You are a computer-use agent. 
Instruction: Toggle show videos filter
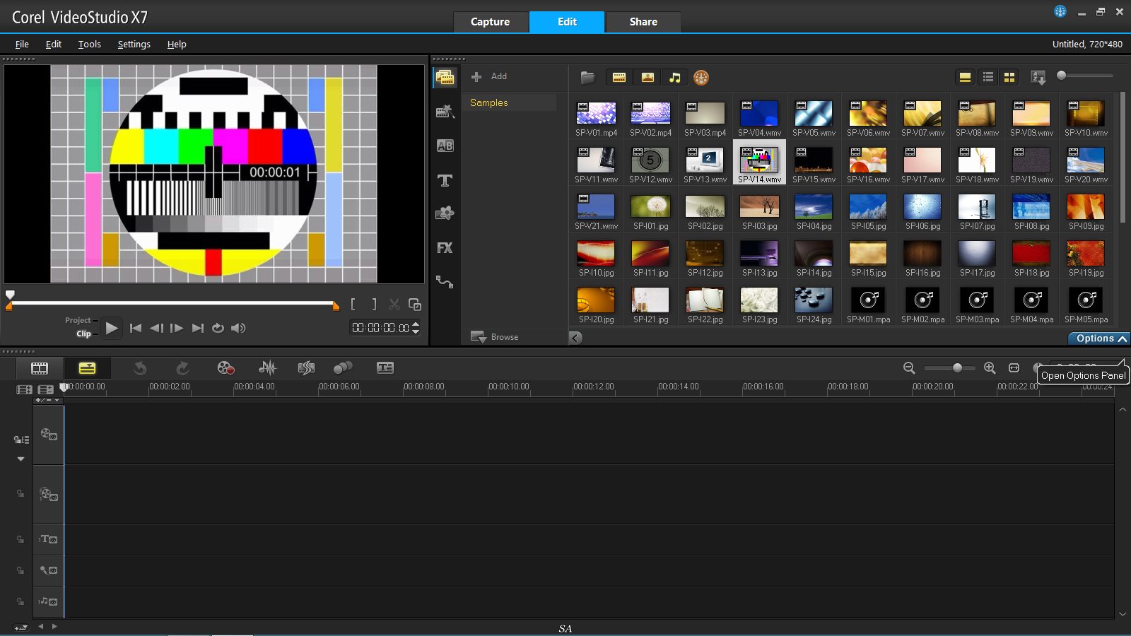[x=619, y=78]
